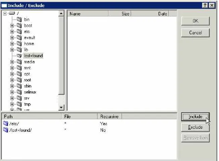219x161 pixels.
Task: Click the Path column header
Action: point(32,116)
